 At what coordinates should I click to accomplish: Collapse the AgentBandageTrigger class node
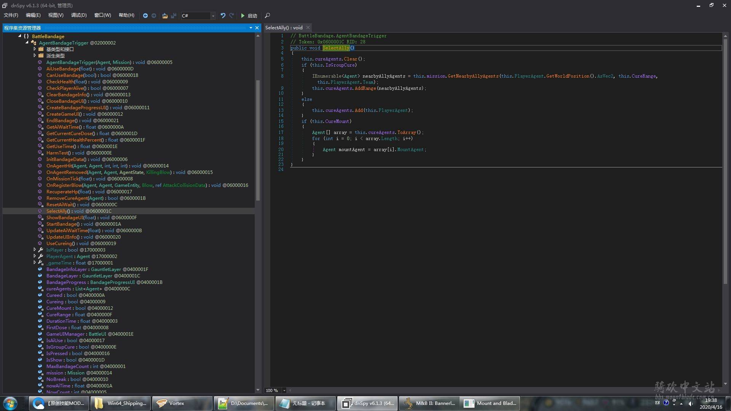[x=27, y=43]
